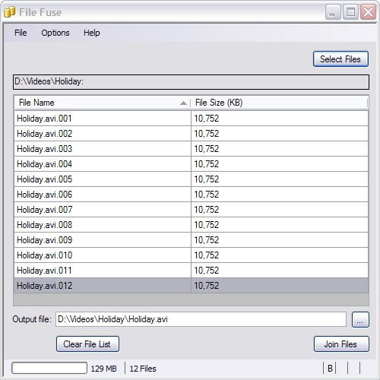Click the 129 MB status bar entry
This screenshot has height=380, width=380.
[104, 369]
